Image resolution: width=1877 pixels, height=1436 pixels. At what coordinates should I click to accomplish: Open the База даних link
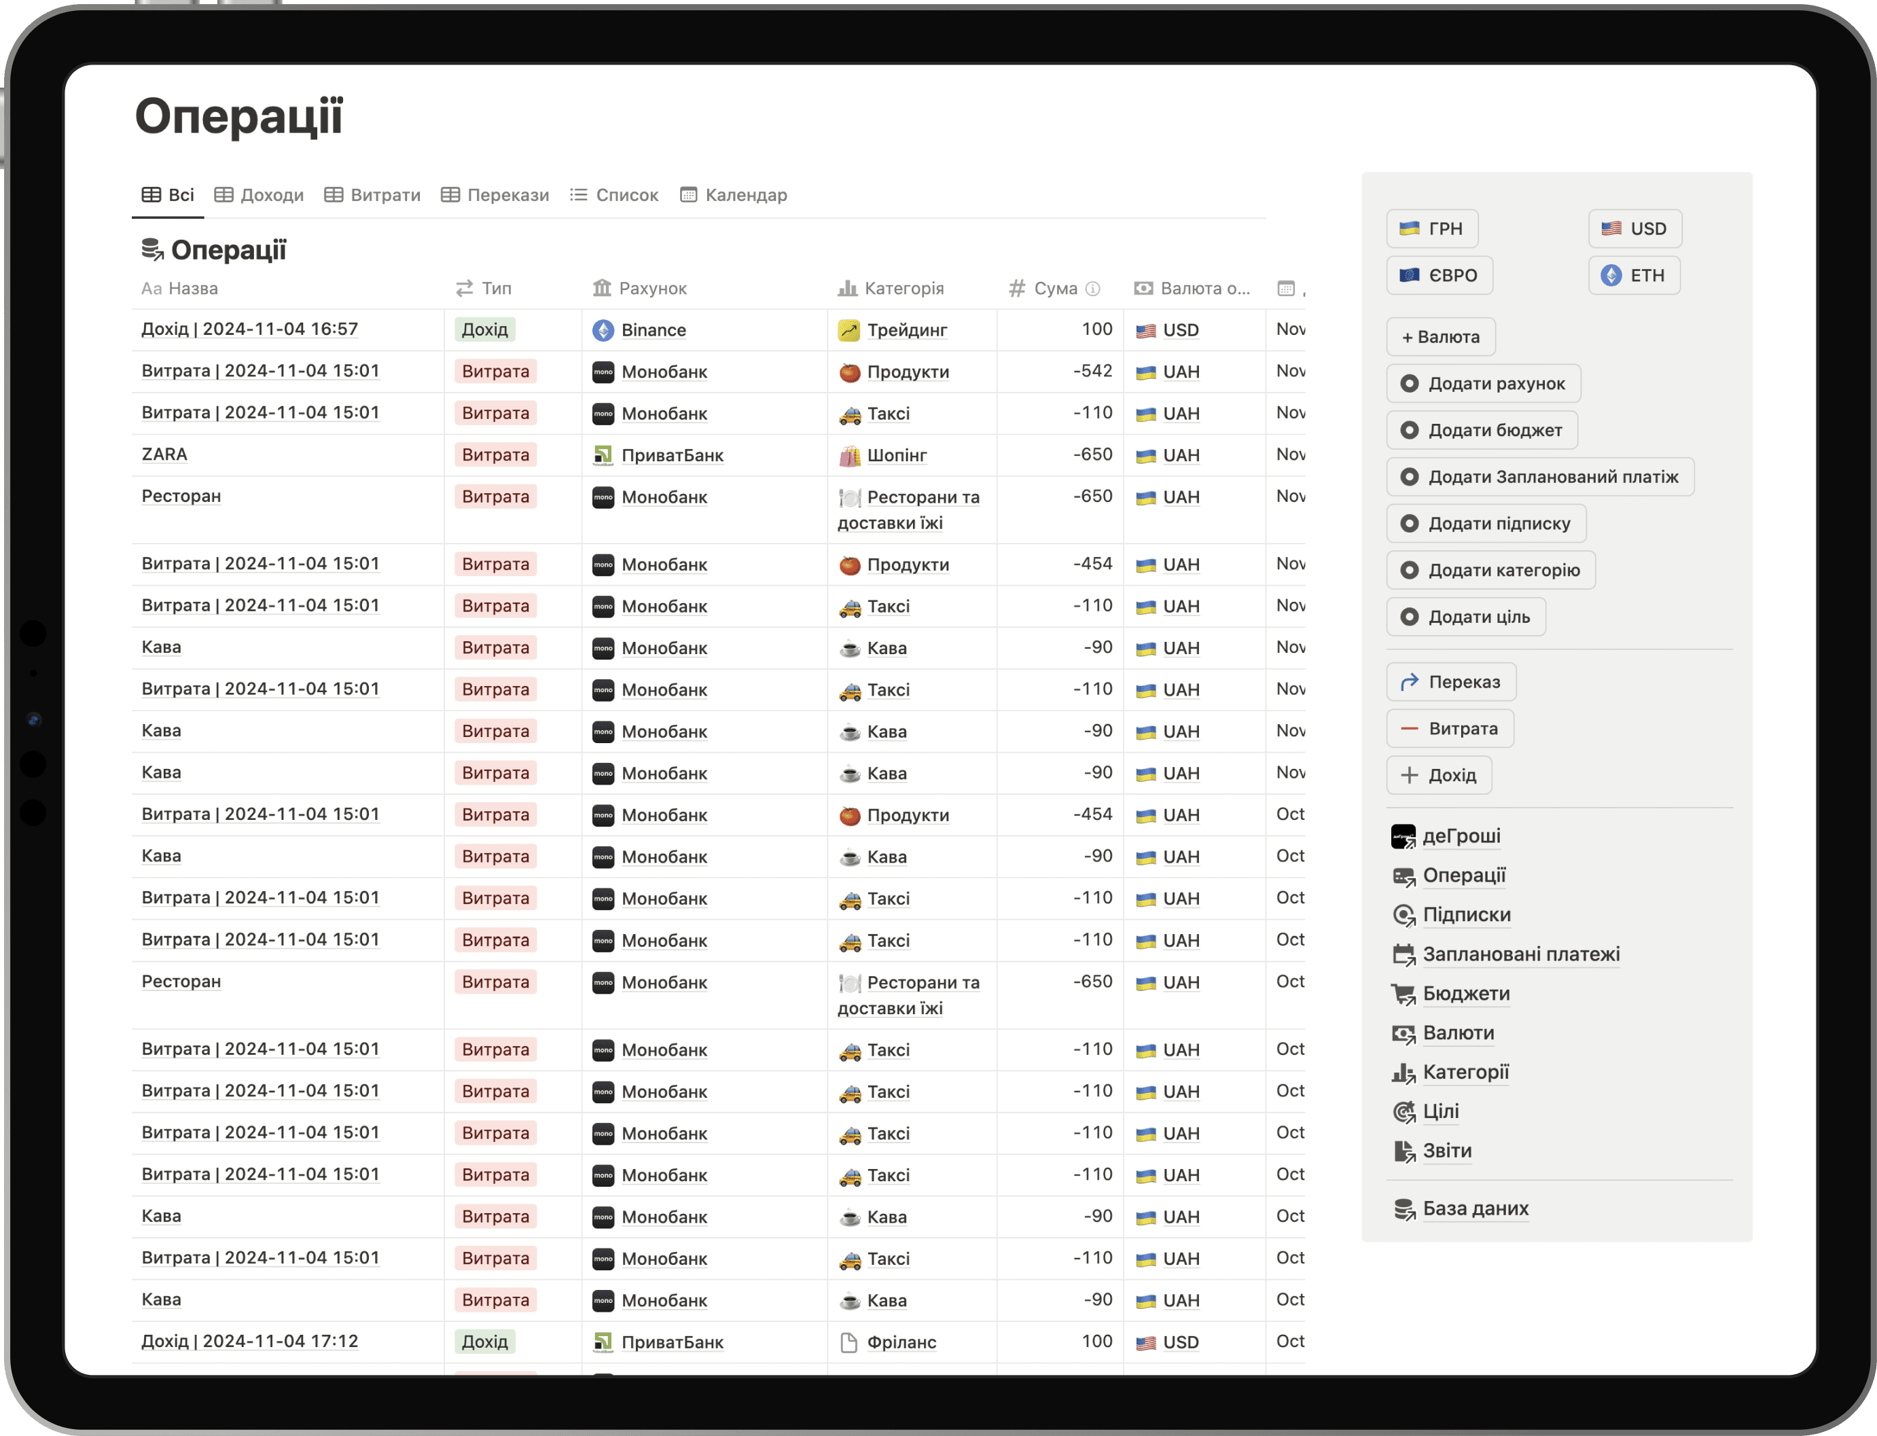tap(1476, 1208)
